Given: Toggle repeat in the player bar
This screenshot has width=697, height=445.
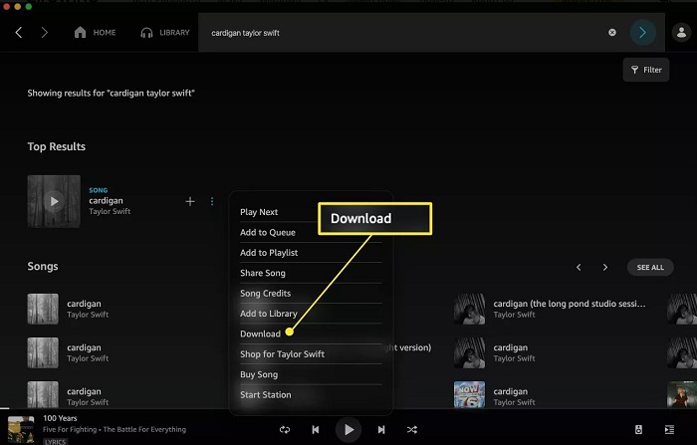Looking at the screenshot, I should click(x=285, y=430).
